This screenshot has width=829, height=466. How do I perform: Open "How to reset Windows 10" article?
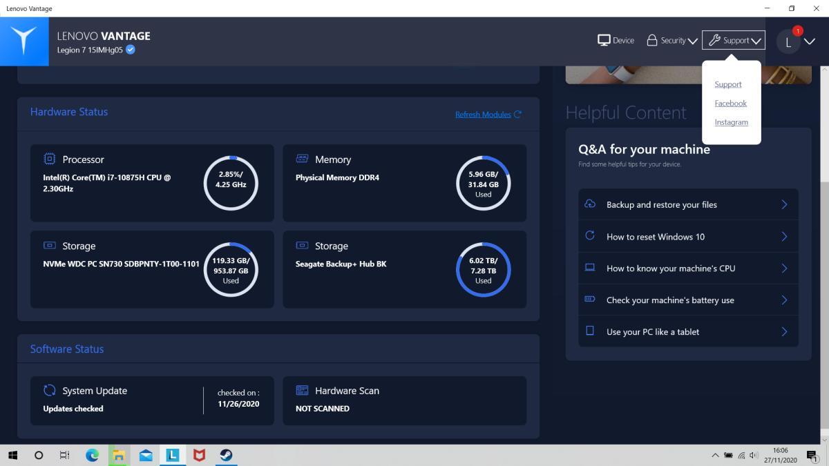point(688,236)
